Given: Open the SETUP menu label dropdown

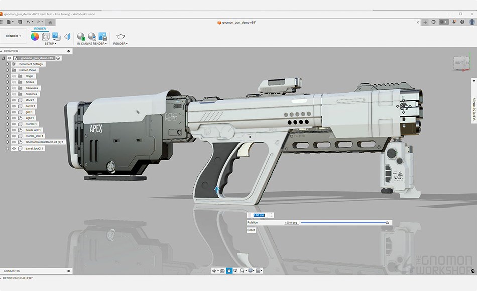Looking at the screenshot, I should coord(50,44).
